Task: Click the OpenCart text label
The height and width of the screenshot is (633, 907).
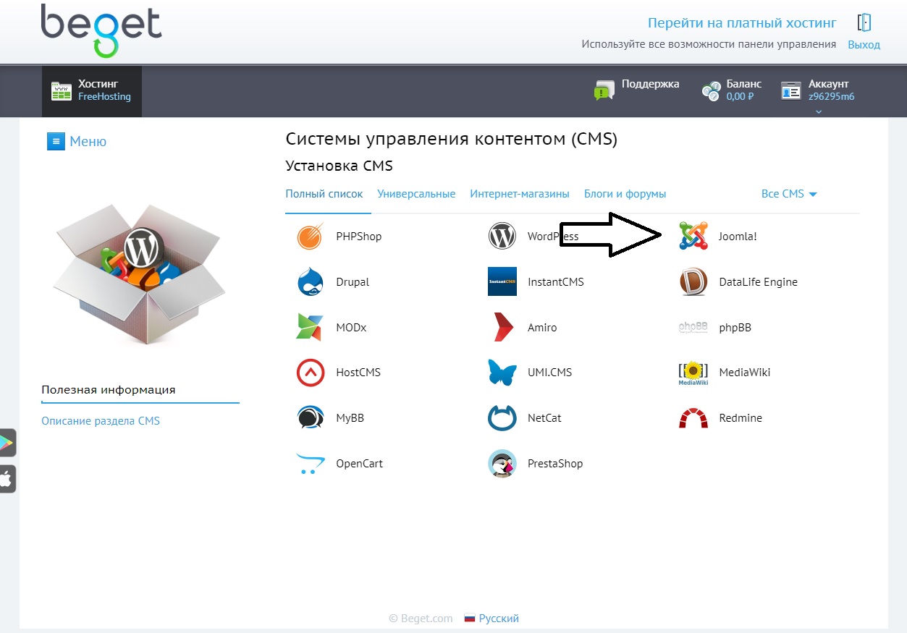Action: (x=359, y=464)
